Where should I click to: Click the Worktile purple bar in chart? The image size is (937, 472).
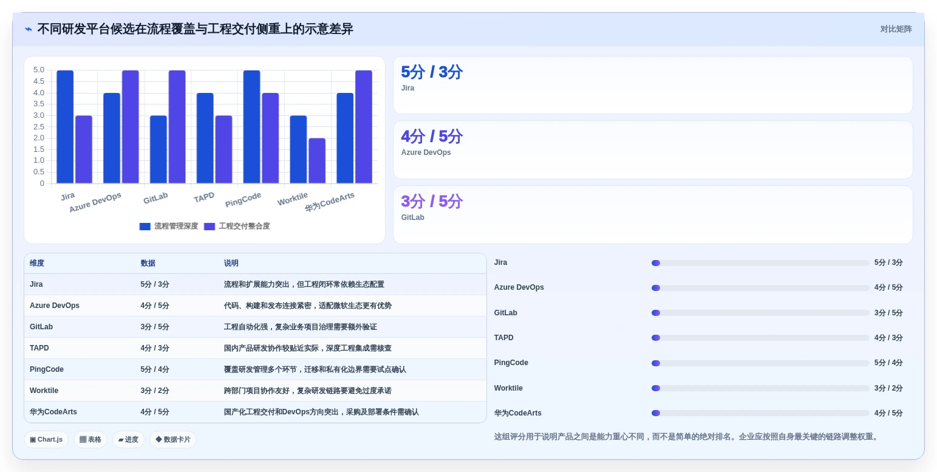click(317, 161)
